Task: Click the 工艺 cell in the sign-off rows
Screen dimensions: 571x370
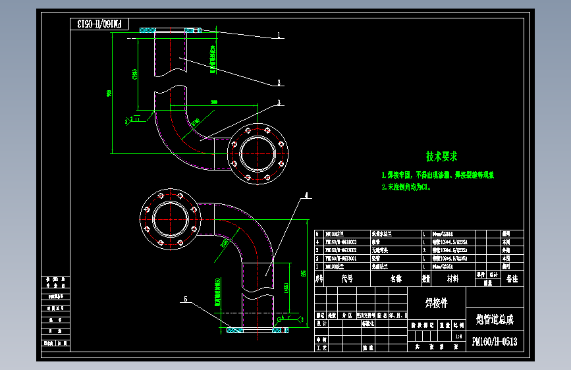Action: point(321,348)
